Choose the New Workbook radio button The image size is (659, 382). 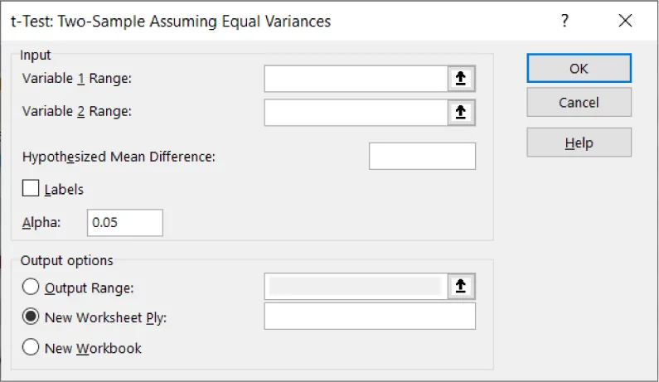31,348
